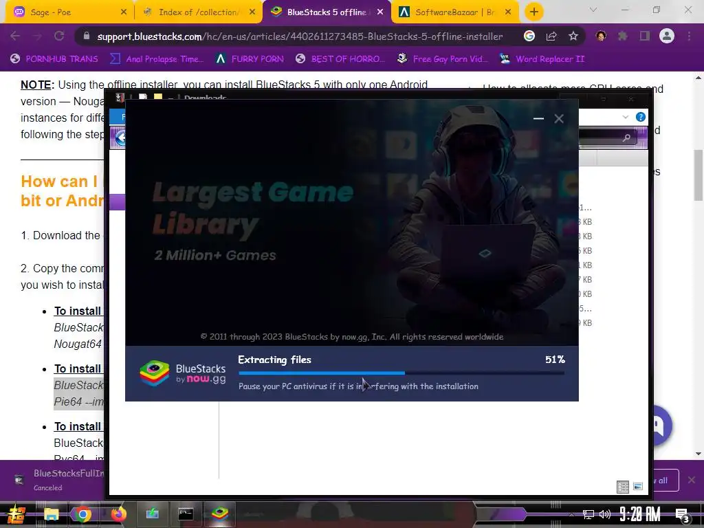The image size is (704, 528).
Task: Open a new browser tab
Action: (533, 12)
